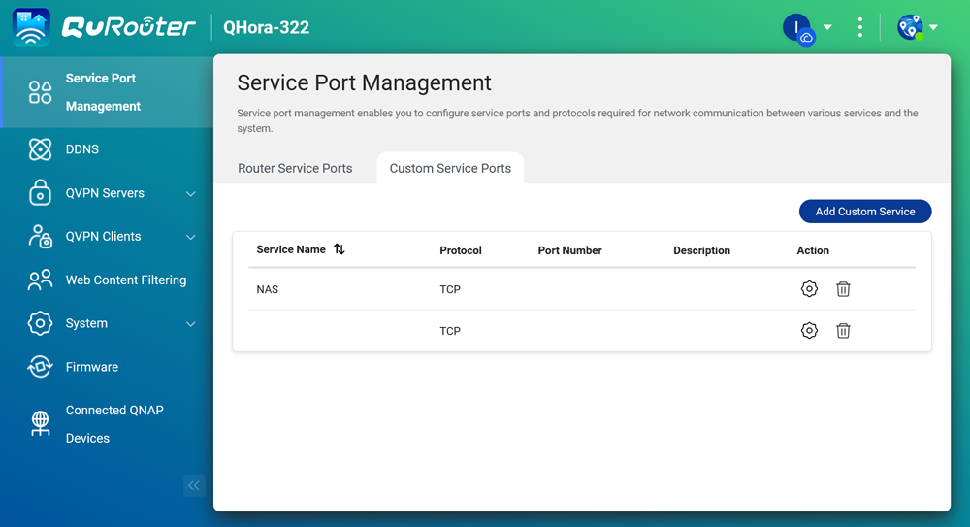
Task: Select the Custom Service Ports tab
Action: tap(450, 168)
